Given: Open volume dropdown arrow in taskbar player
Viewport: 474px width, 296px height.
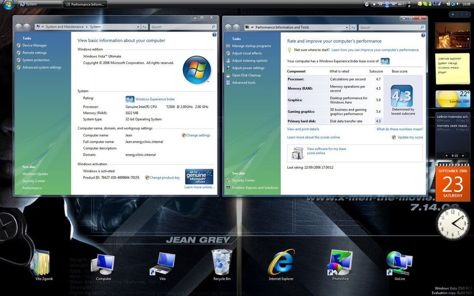Looking at the screenshot, I should click(x=403, y=4).
